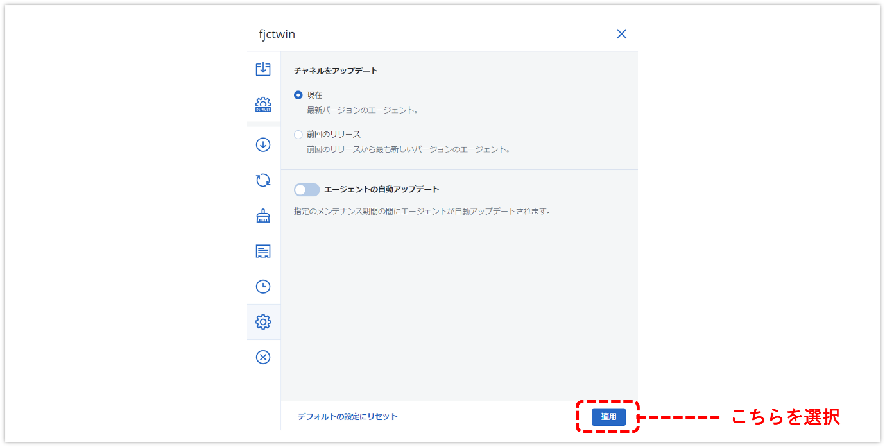Select the circled down-arrow recovery icon
Viewport: 885px width, 447px height.
point(263,145)
